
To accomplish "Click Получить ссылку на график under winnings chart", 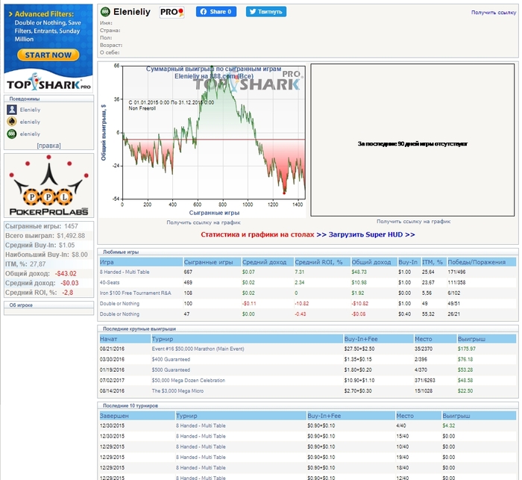I will pyautogui.click(x=204, y=222).
